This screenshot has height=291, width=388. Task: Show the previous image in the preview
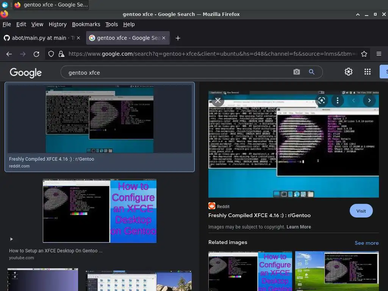[354, 100]
